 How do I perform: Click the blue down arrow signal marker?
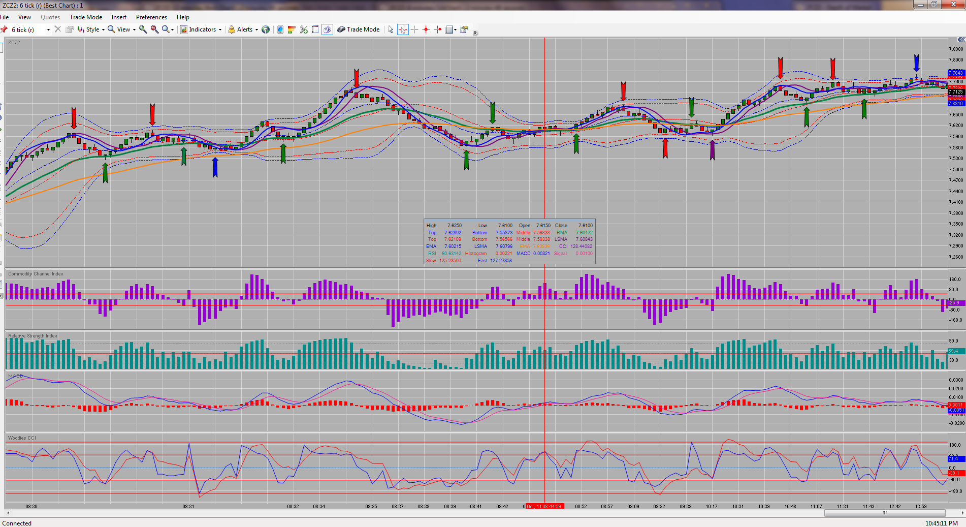click(916, 63)
